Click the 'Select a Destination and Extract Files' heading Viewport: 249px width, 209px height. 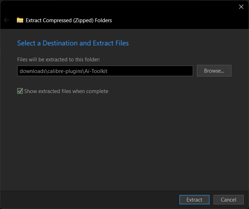(73, 43)
